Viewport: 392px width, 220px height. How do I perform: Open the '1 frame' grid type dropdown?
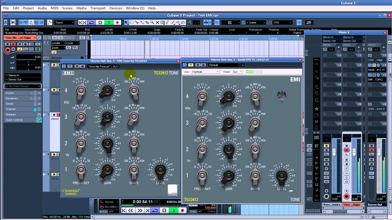[256, 23]
